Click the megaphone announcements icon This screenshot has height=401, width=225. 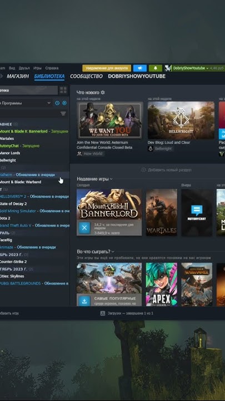pos(140,68)
